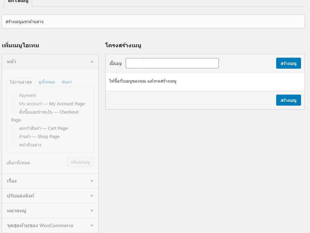Click the ชื่อเมนู text input
The width and height of the screenshot is (310, 233).
point(172,63)
